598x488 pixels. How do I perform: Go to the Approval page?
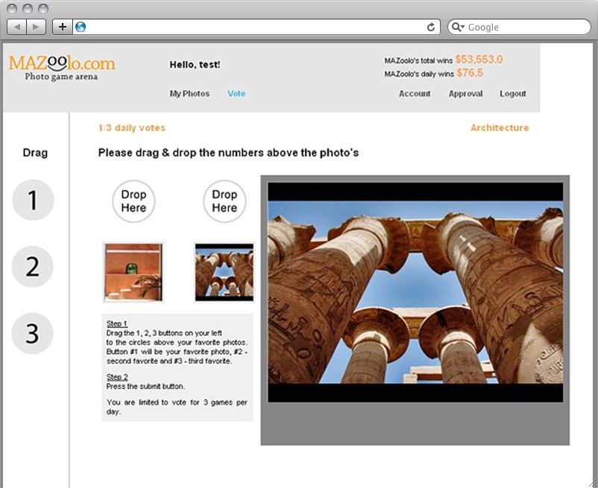tap(465, 94)
